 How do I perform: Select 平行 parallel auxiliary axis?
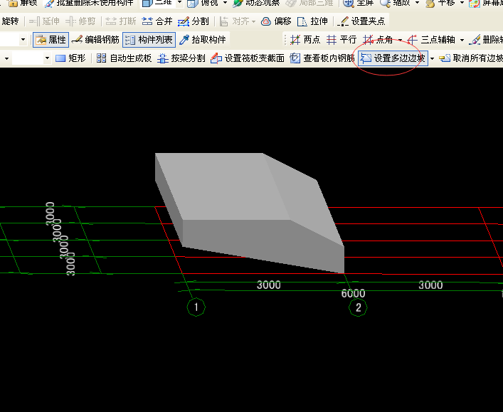coord(341,40)
